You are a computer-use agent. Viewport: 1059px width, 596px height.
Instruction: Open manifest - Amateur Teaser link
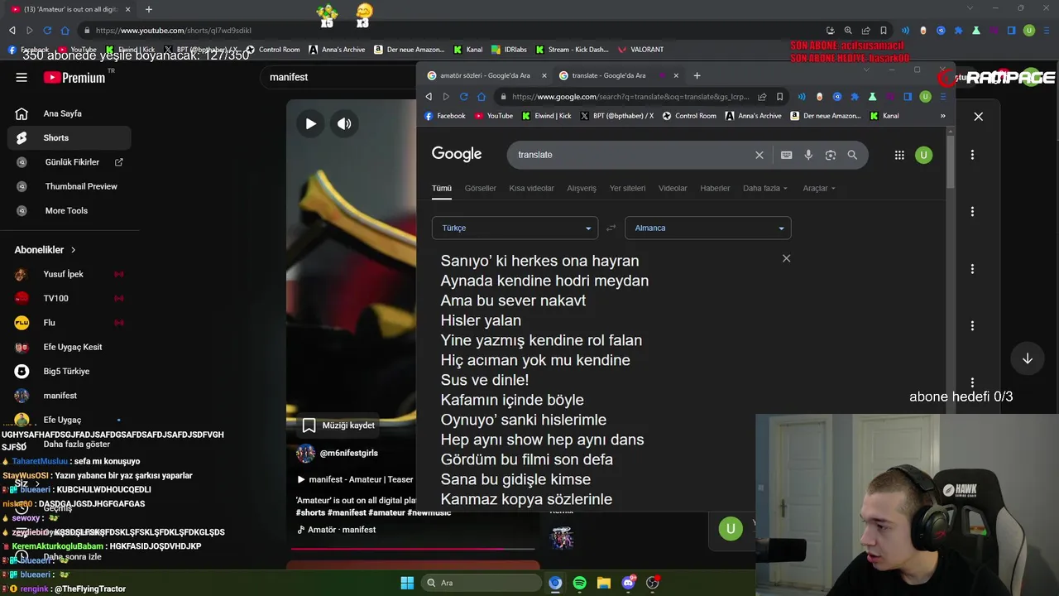(x=355, y=479)
